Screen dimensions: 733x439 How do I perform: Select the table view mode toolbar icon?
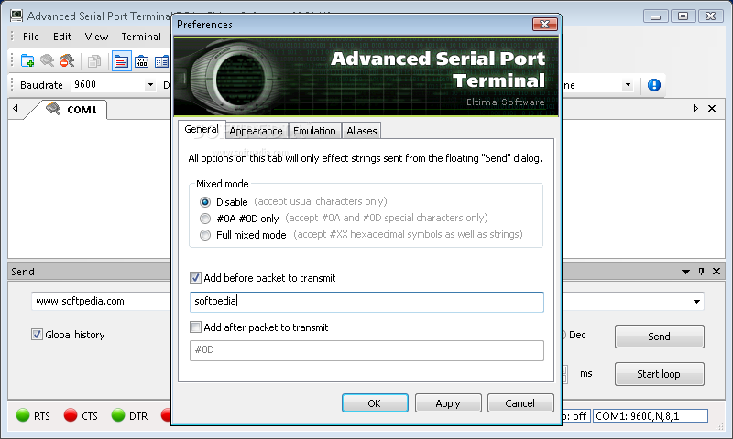[161, 61]
